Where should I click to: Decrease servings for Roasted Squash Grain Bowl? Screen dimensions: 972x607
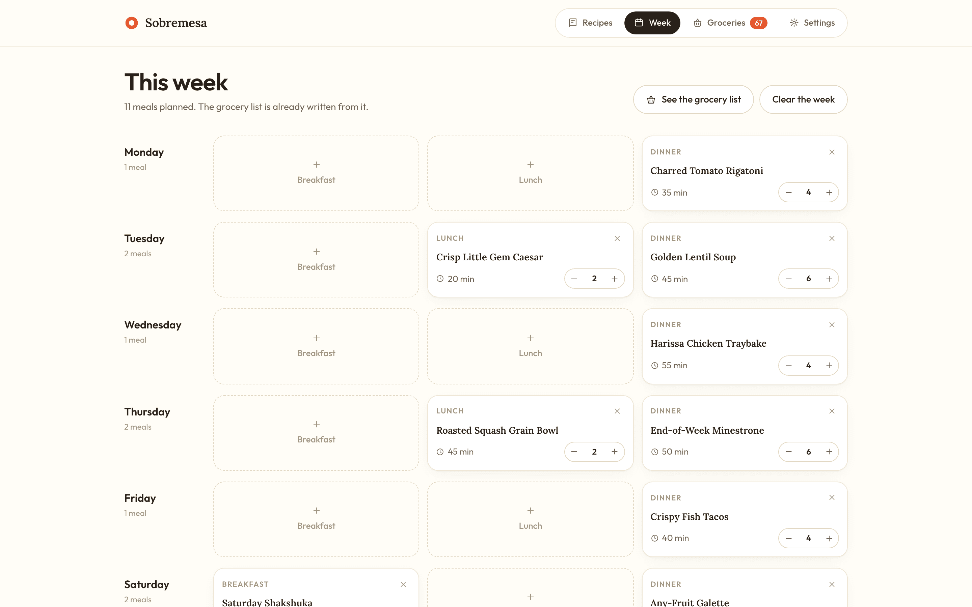click(x=574, y=452)
